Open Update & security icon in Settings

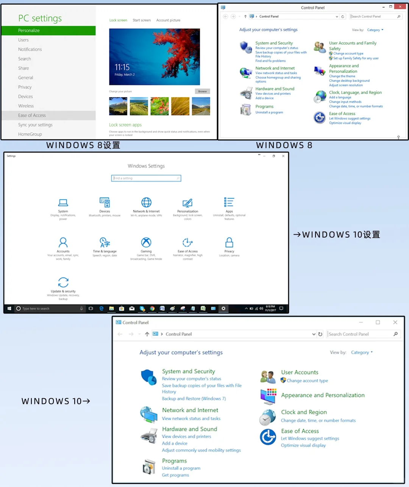click(x=63, y=283)
